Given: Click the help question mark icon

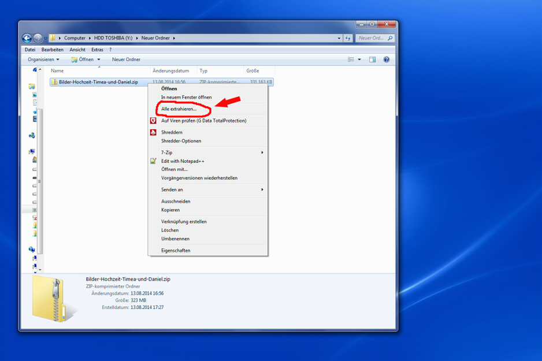Looking at the screenshot, I should click(387, 59).
